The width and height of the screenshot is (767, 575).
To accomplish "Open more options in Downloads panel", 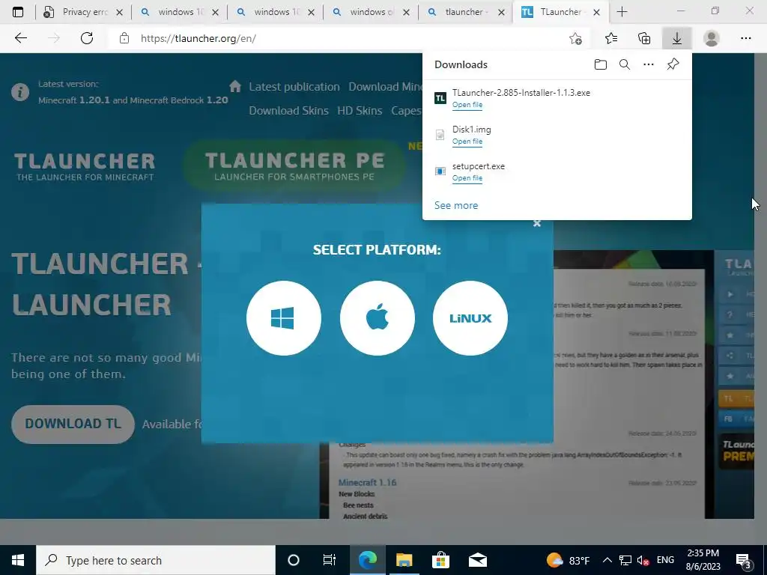I will click(x=649, y=64).
